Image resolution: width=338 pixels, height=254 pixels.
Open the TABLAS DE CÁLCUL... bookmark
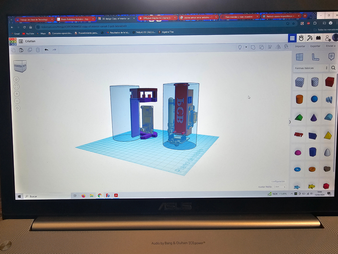(144, 32)
